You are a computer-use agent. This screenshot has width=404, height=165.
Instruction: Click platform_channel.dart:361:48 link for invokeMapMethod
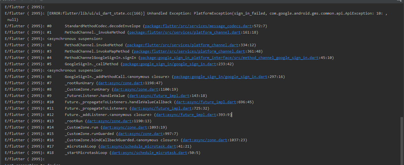pos(188,51)
